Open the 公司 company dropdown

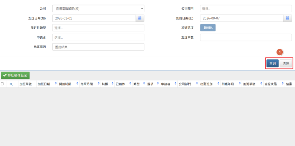point(98,9)
